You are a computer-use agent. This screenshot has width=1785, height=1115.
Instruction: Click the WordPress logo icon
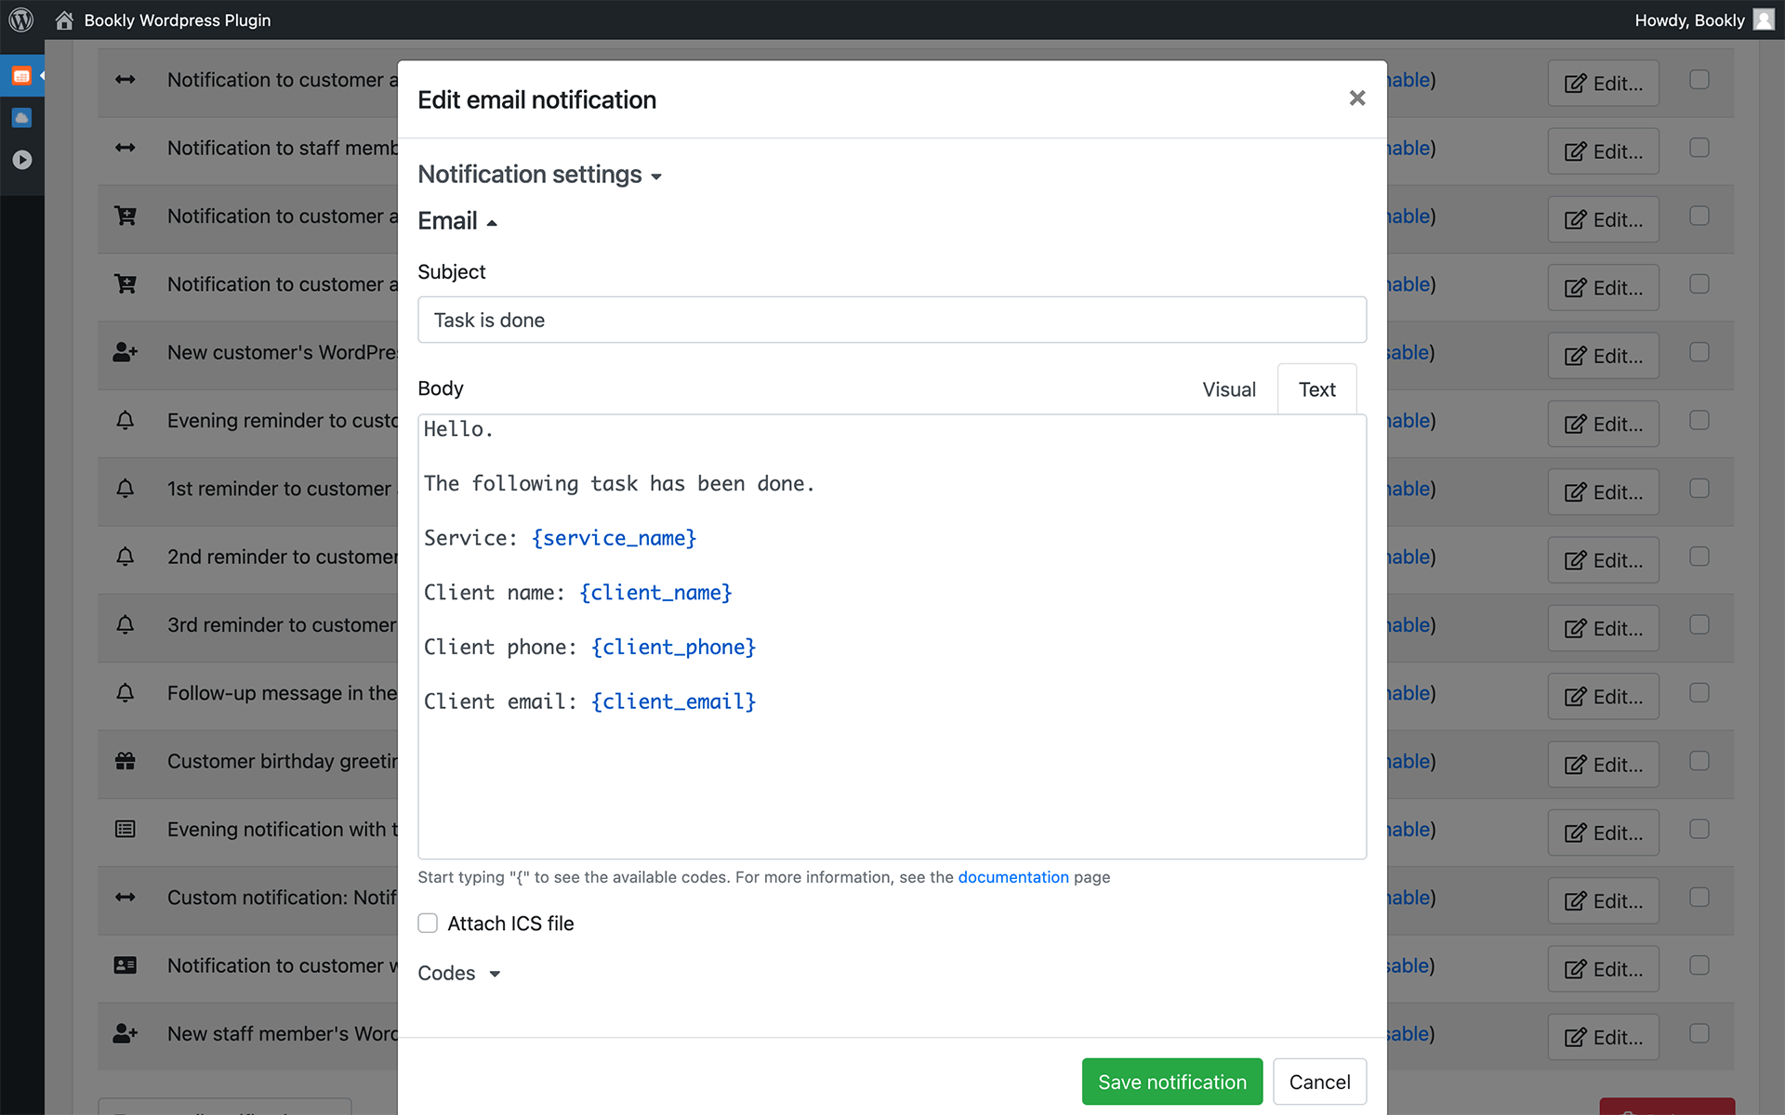20,20
